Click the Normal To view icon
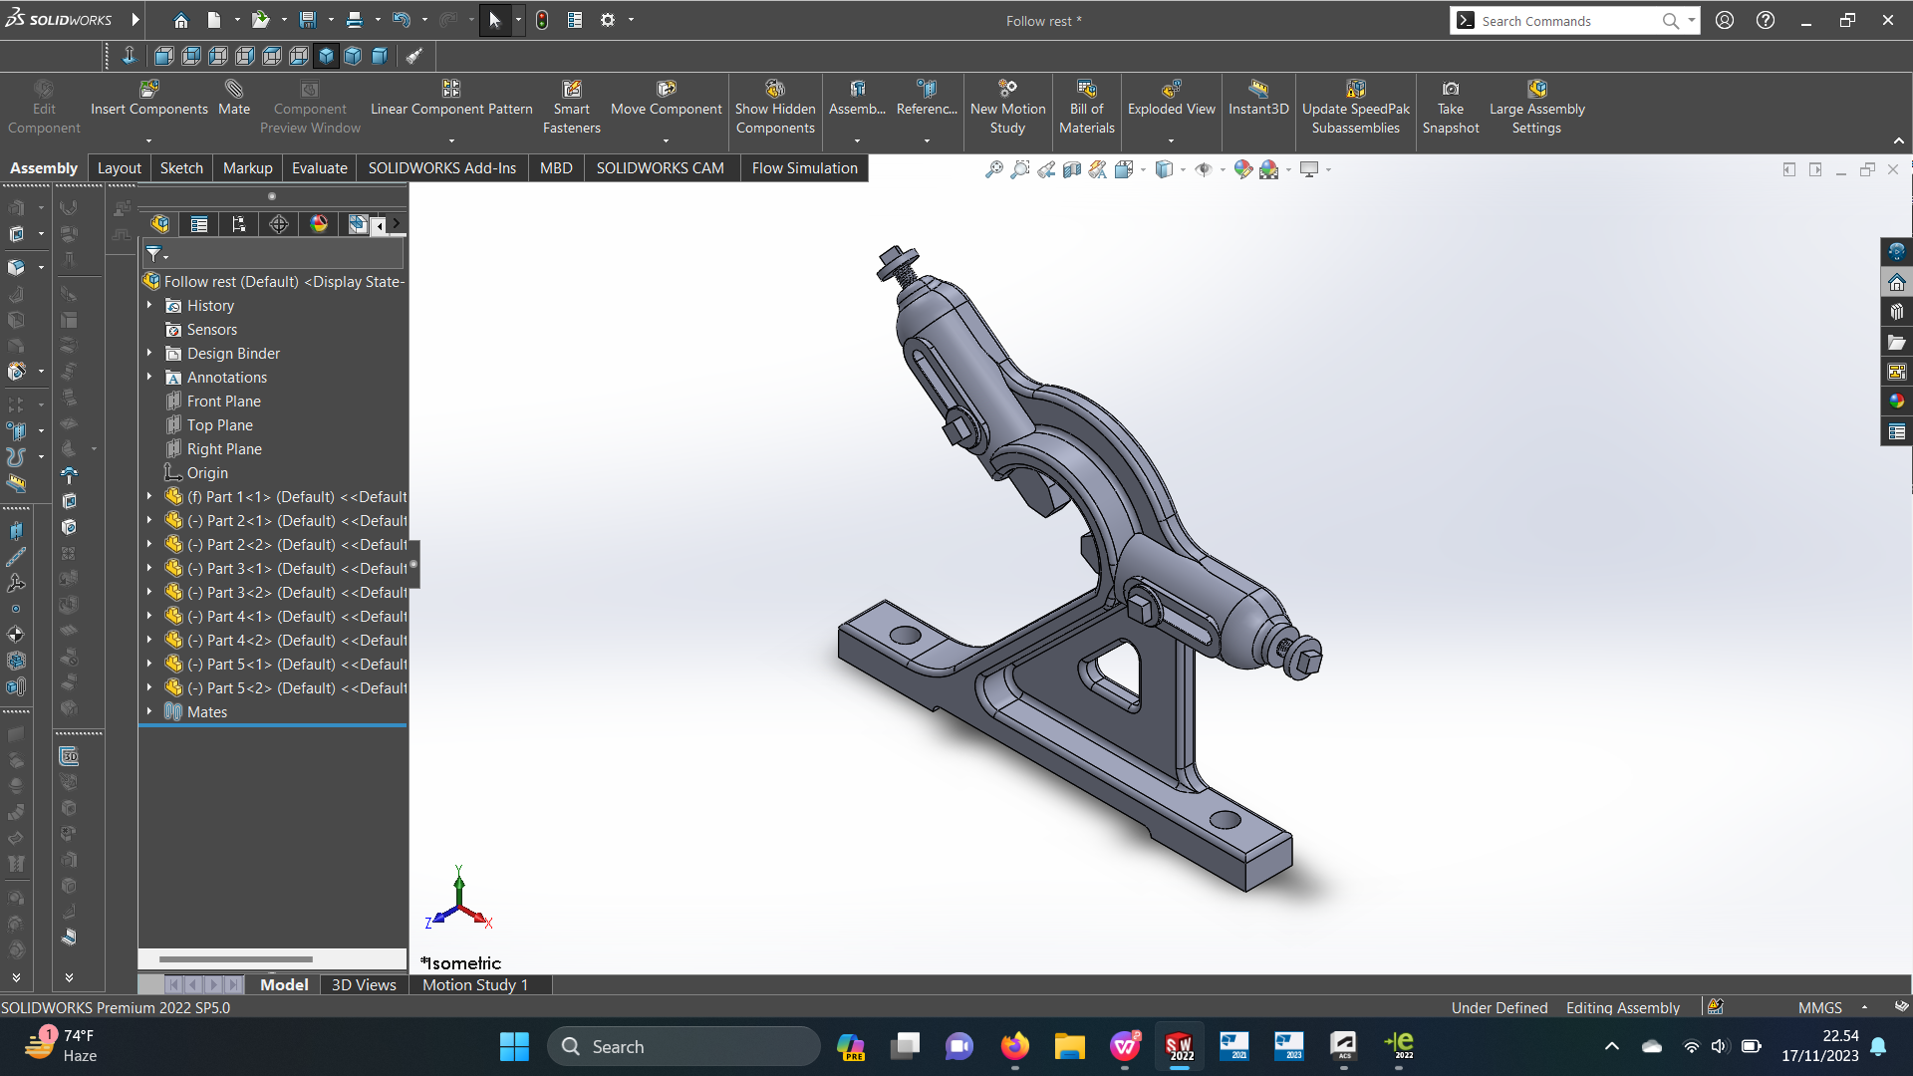1913x1076 pixels. (129, 56)
